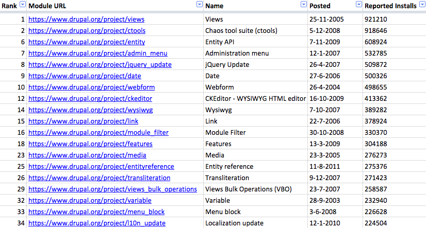Follow the project/l10n_update link
The height and width of the screenshot is (228, 426).
pos(97,223)
